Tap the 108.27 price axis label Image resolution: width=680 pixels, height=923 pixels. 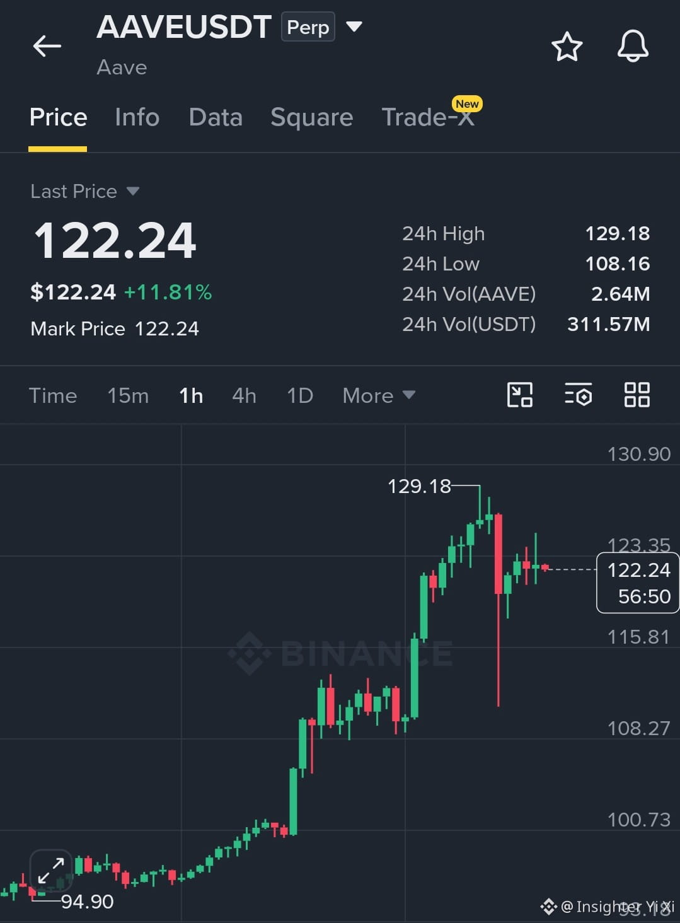click(639, 728)
